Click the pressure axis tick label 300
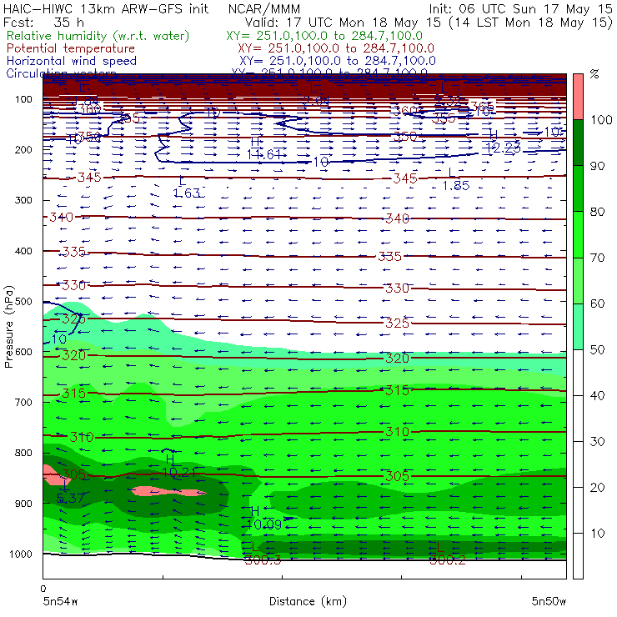617x617 pixels. pos(23,200)
